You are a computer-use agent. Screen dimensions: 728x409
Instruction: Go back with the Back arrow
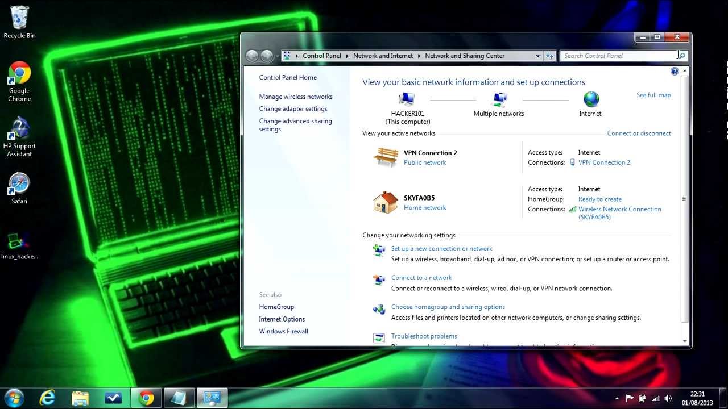tap(252, 56)
